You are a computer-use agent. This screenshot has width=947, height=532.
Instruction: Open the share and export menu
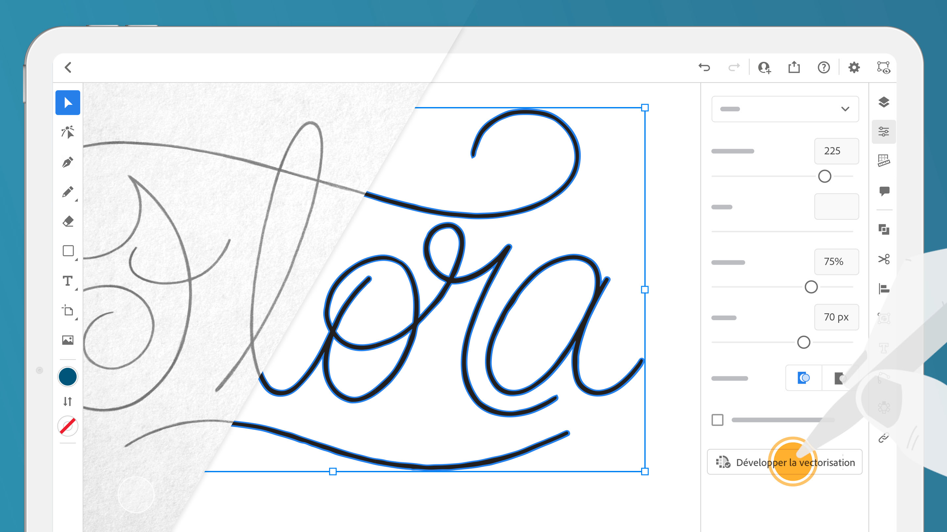tap(794, 67)
